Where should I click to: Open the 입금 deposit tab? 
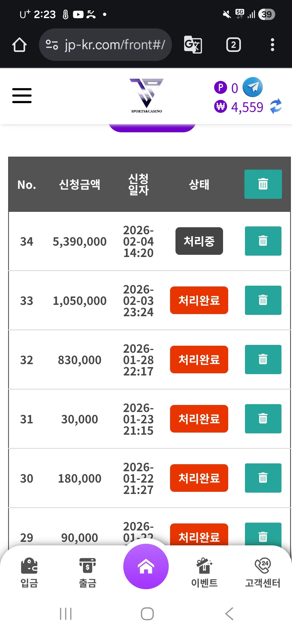(29, 573)
